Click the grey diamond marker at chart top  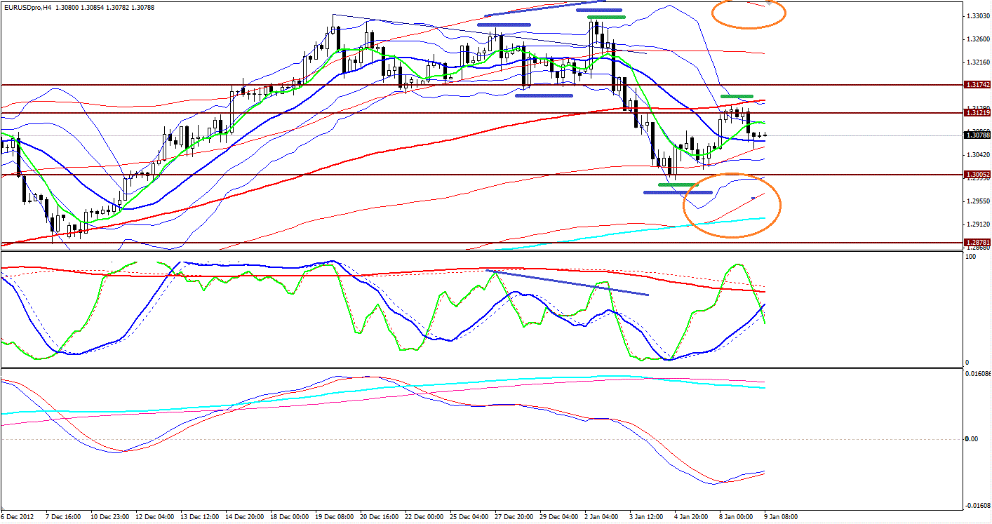770,2
